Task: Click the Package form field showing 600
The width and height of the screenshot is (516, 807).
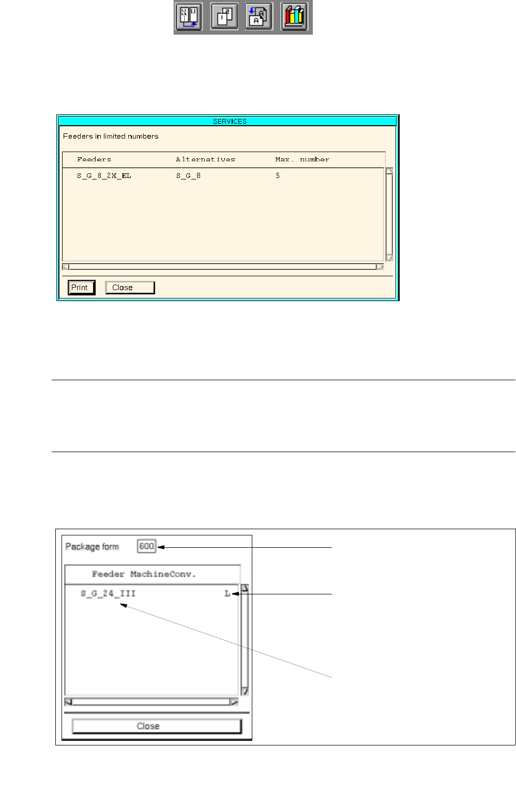Action: (x=147, y=546)
